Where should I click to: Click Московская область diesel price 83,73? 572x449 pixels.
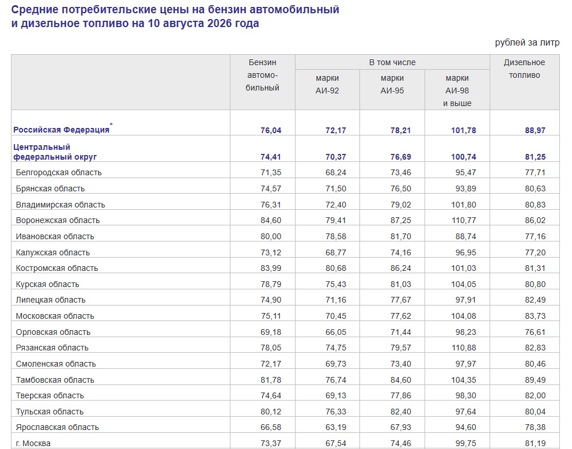[x=535, y=316]
